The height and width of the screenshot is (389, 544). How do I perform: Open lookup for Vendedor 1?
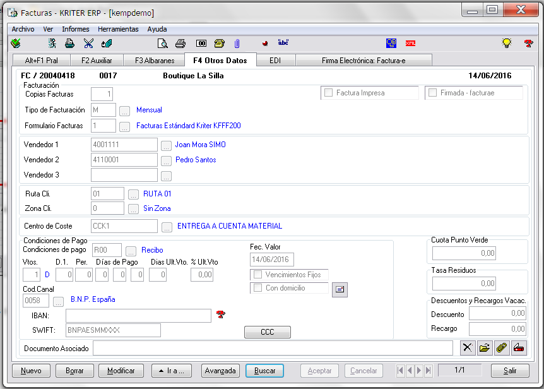point(166,145)
